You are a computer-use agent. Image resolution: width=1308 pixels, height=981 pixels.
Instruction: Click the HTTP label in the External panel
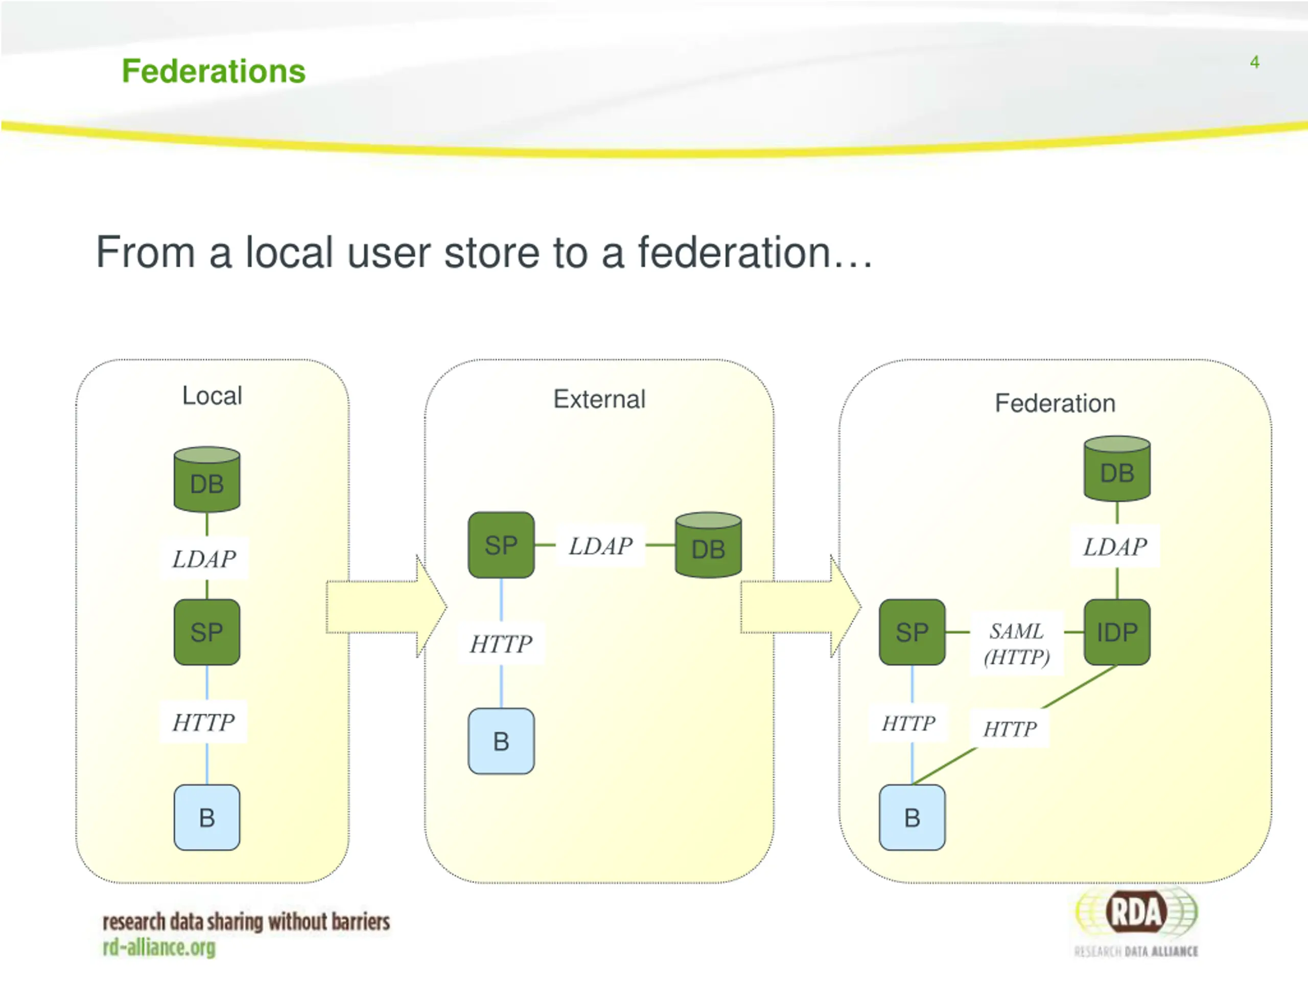pyautogui.click(x=501, y=643)
